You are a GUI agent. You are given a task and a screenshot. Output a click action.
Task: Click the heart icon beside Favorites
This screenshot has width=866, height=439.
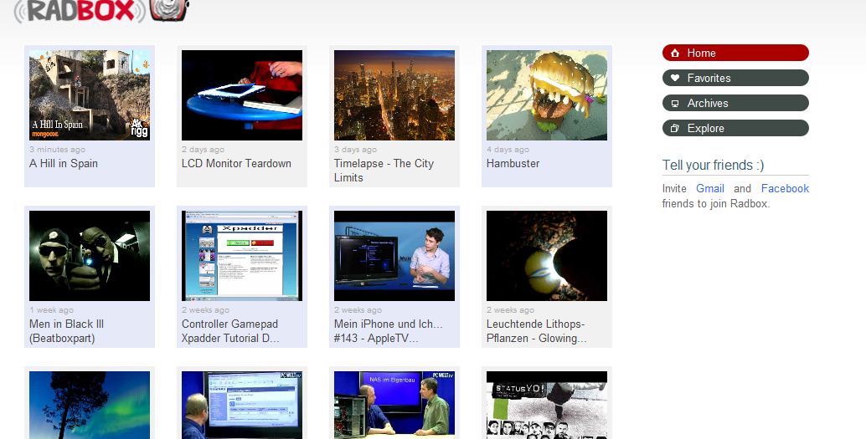(x=675, y=78)
